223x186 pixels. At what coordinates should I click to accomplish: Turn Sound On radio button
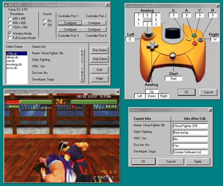click(x=45, y=21)
